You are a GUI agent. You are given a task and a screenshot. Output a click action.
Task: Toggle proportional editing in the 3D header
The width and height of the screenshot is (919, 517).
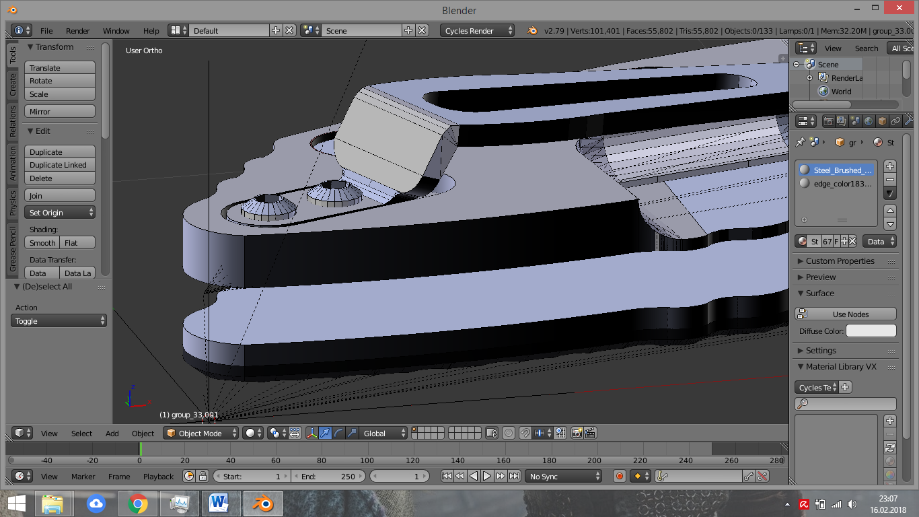[509, 433]
